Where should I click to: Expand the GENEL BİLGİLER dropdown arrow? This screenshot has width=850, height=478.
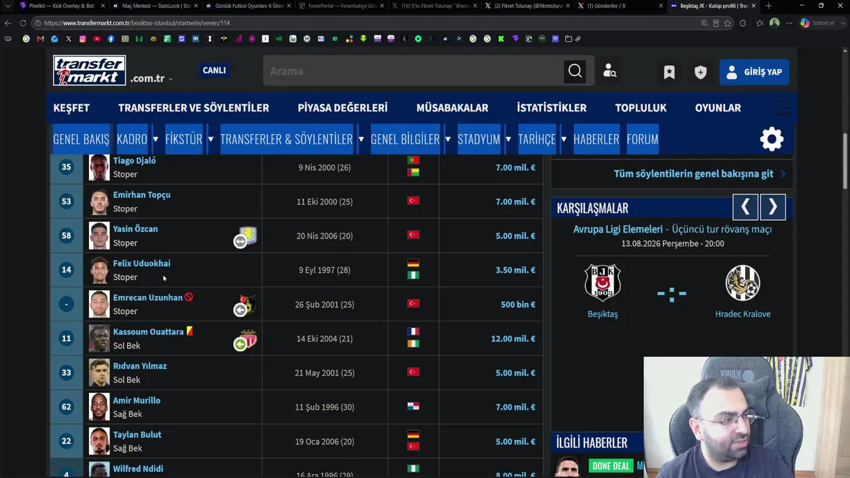coord(448,139)
